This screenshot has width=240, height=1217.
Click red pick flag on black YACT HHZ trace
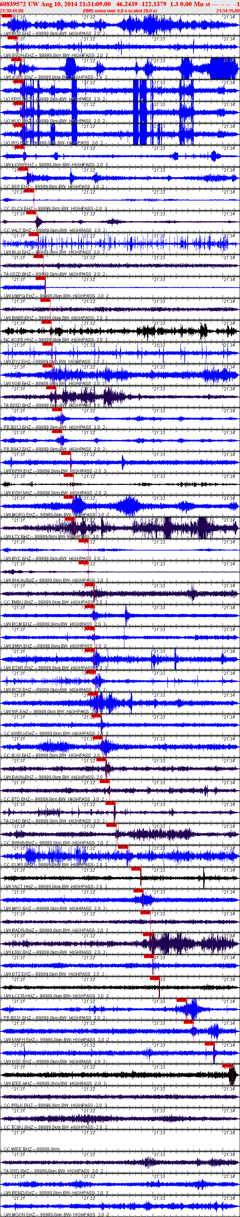[x=136, y=869]
